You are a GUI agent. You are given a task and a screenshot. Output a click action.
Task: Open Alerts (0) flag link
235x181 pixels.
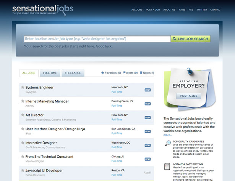[130, 73]
